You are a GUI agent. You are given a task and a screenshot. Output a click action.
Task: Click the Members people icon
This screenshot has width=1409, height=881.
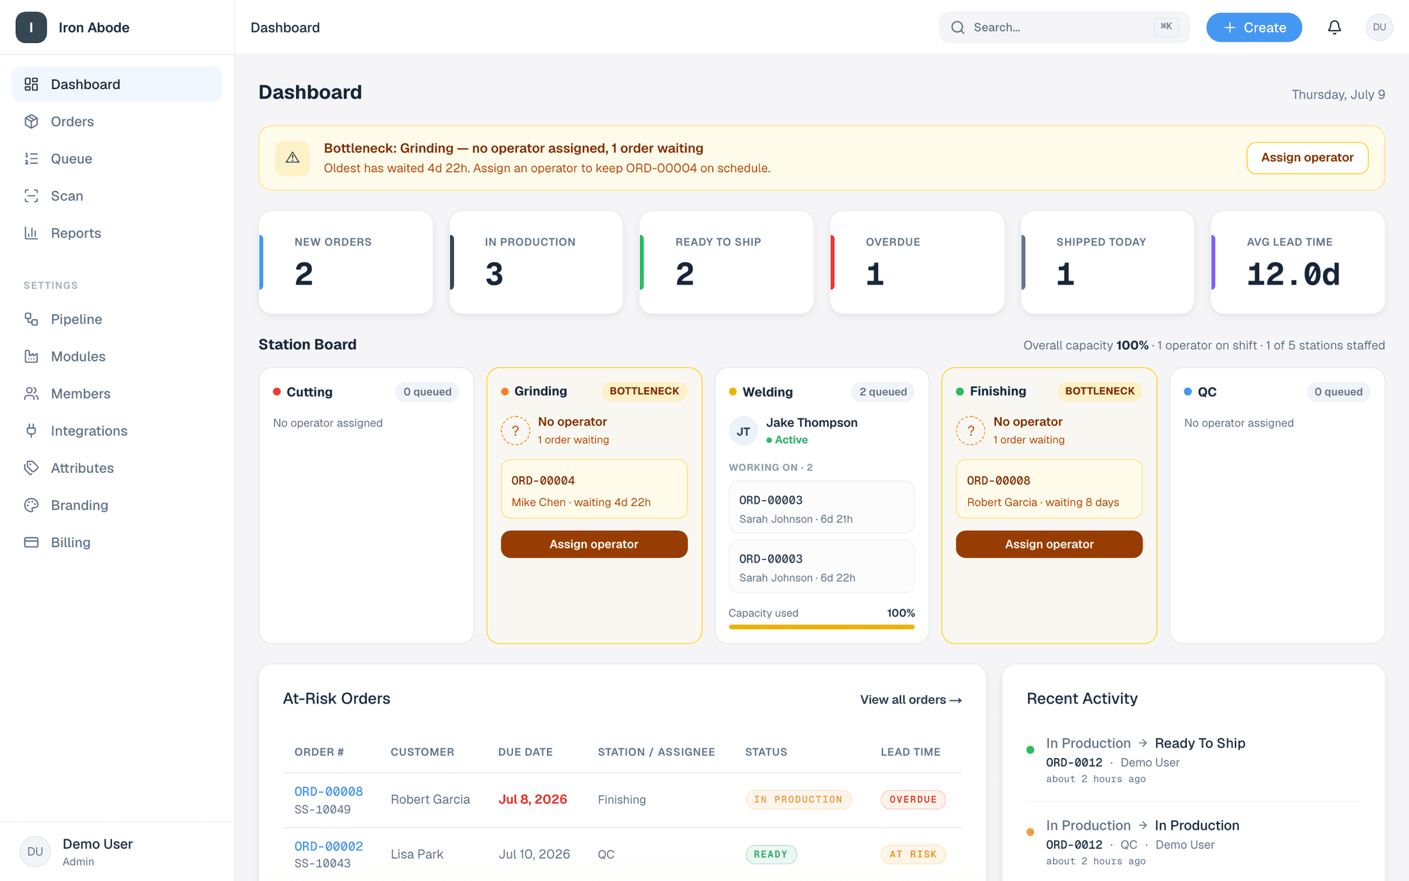[31, 393]
